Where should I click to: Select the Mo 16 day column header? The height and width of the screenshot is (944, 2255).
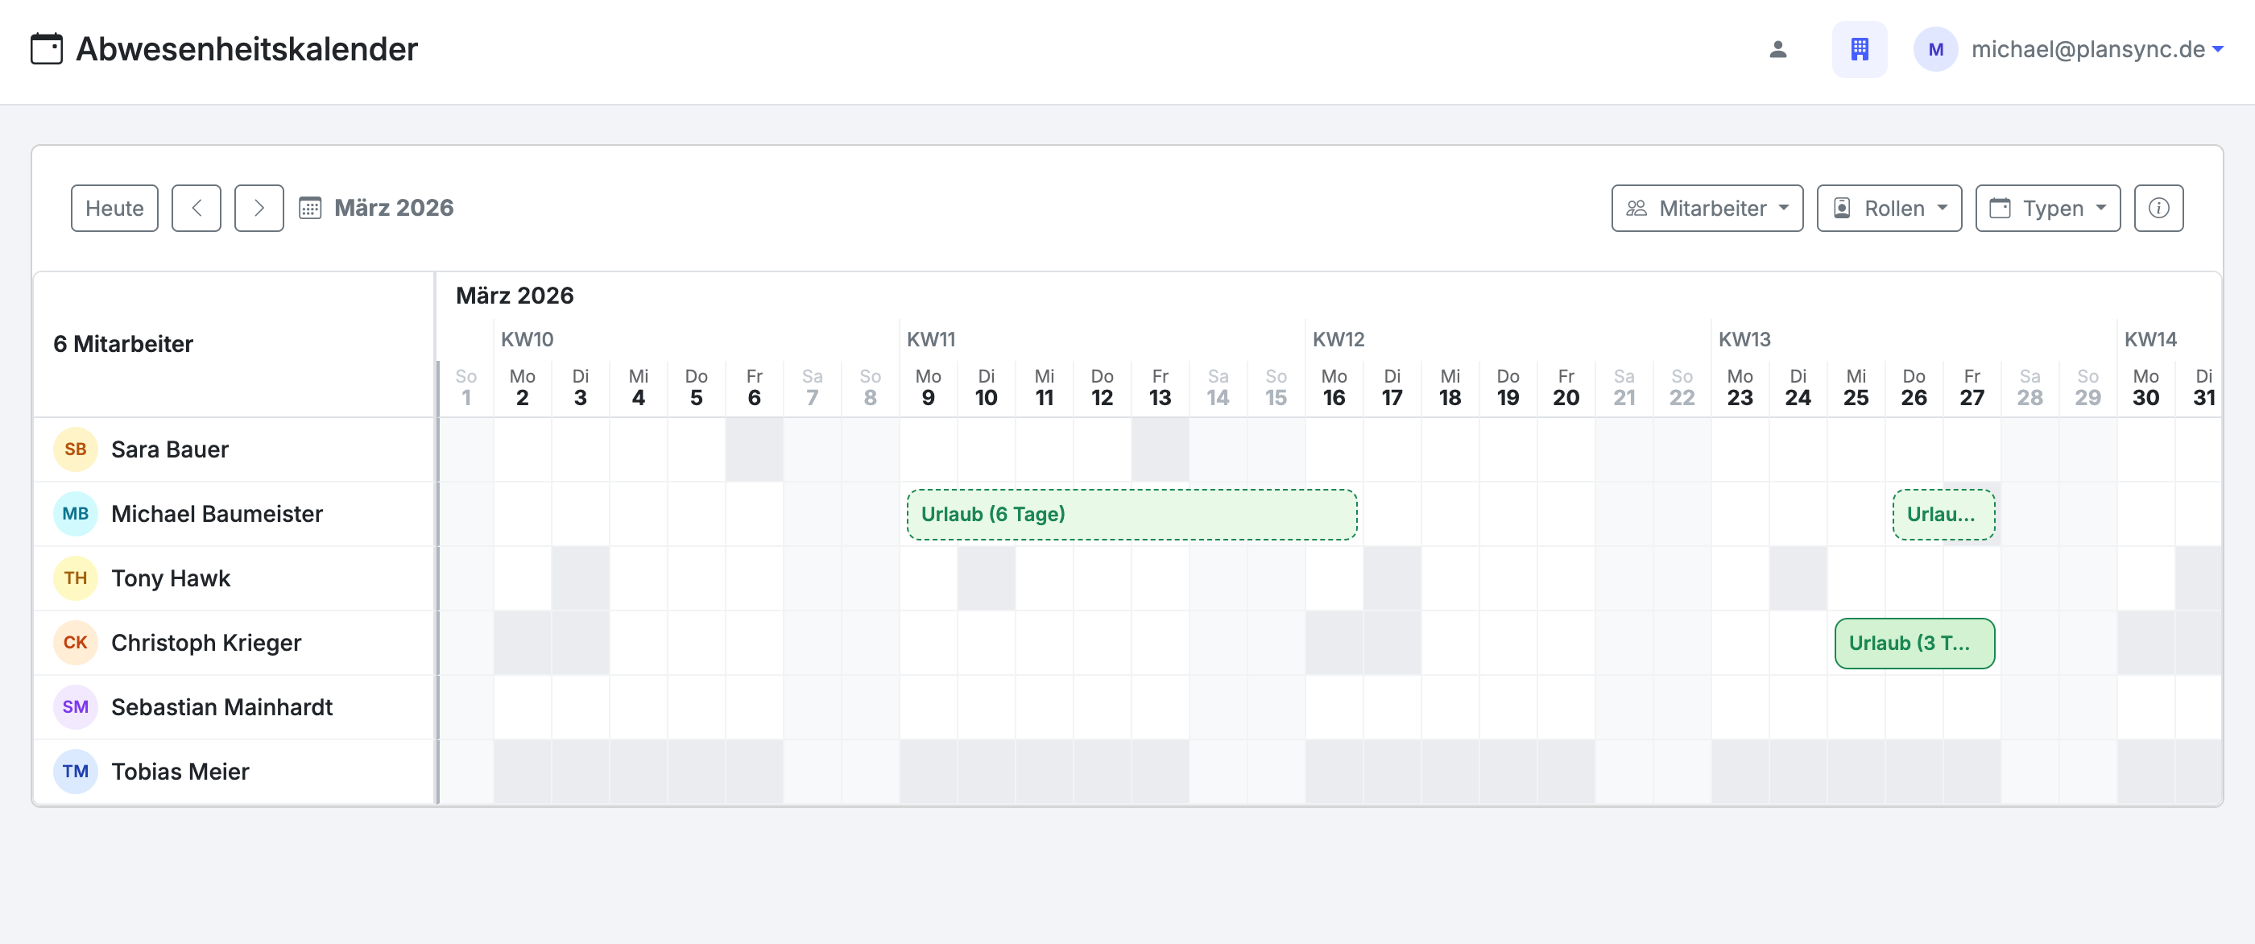(x=1333, y=387)
